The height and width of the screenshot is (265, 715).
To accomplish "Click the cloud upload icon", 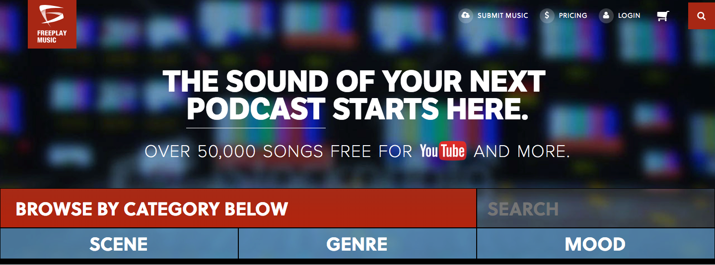I will click(x=466, y=16).
